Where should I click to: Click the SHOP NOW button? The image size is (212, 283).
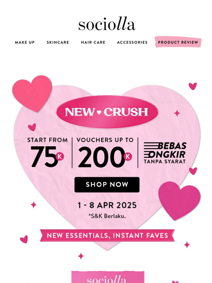click(107, 185)
